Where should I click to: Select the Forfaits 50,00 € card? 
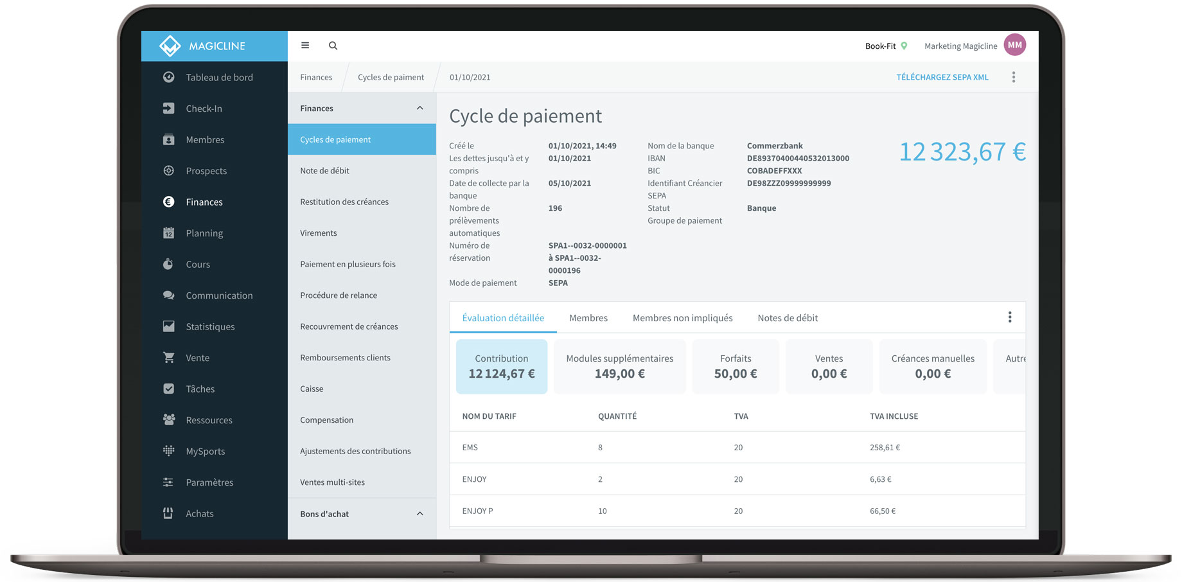click(736, 366)
